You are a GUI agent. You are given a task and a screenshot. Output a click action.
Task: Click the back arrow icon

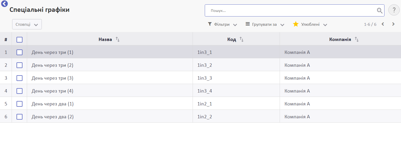[x=4, y=4]
